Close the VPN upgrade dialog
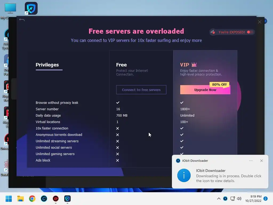Image resolution: width=273 pixels, height=205 pixels. pyautogui.click(x=260, y=22)
